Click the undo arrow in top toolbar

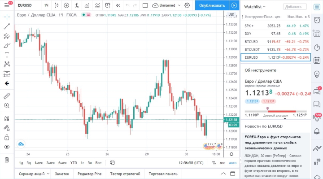tap(127, 5)
